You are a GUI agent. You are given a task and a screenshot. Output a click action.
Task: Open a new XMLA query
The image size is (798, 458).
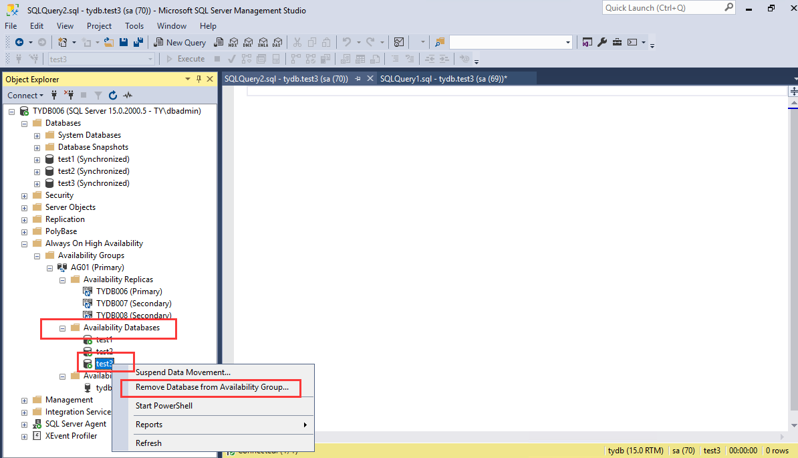coord(263,42)
